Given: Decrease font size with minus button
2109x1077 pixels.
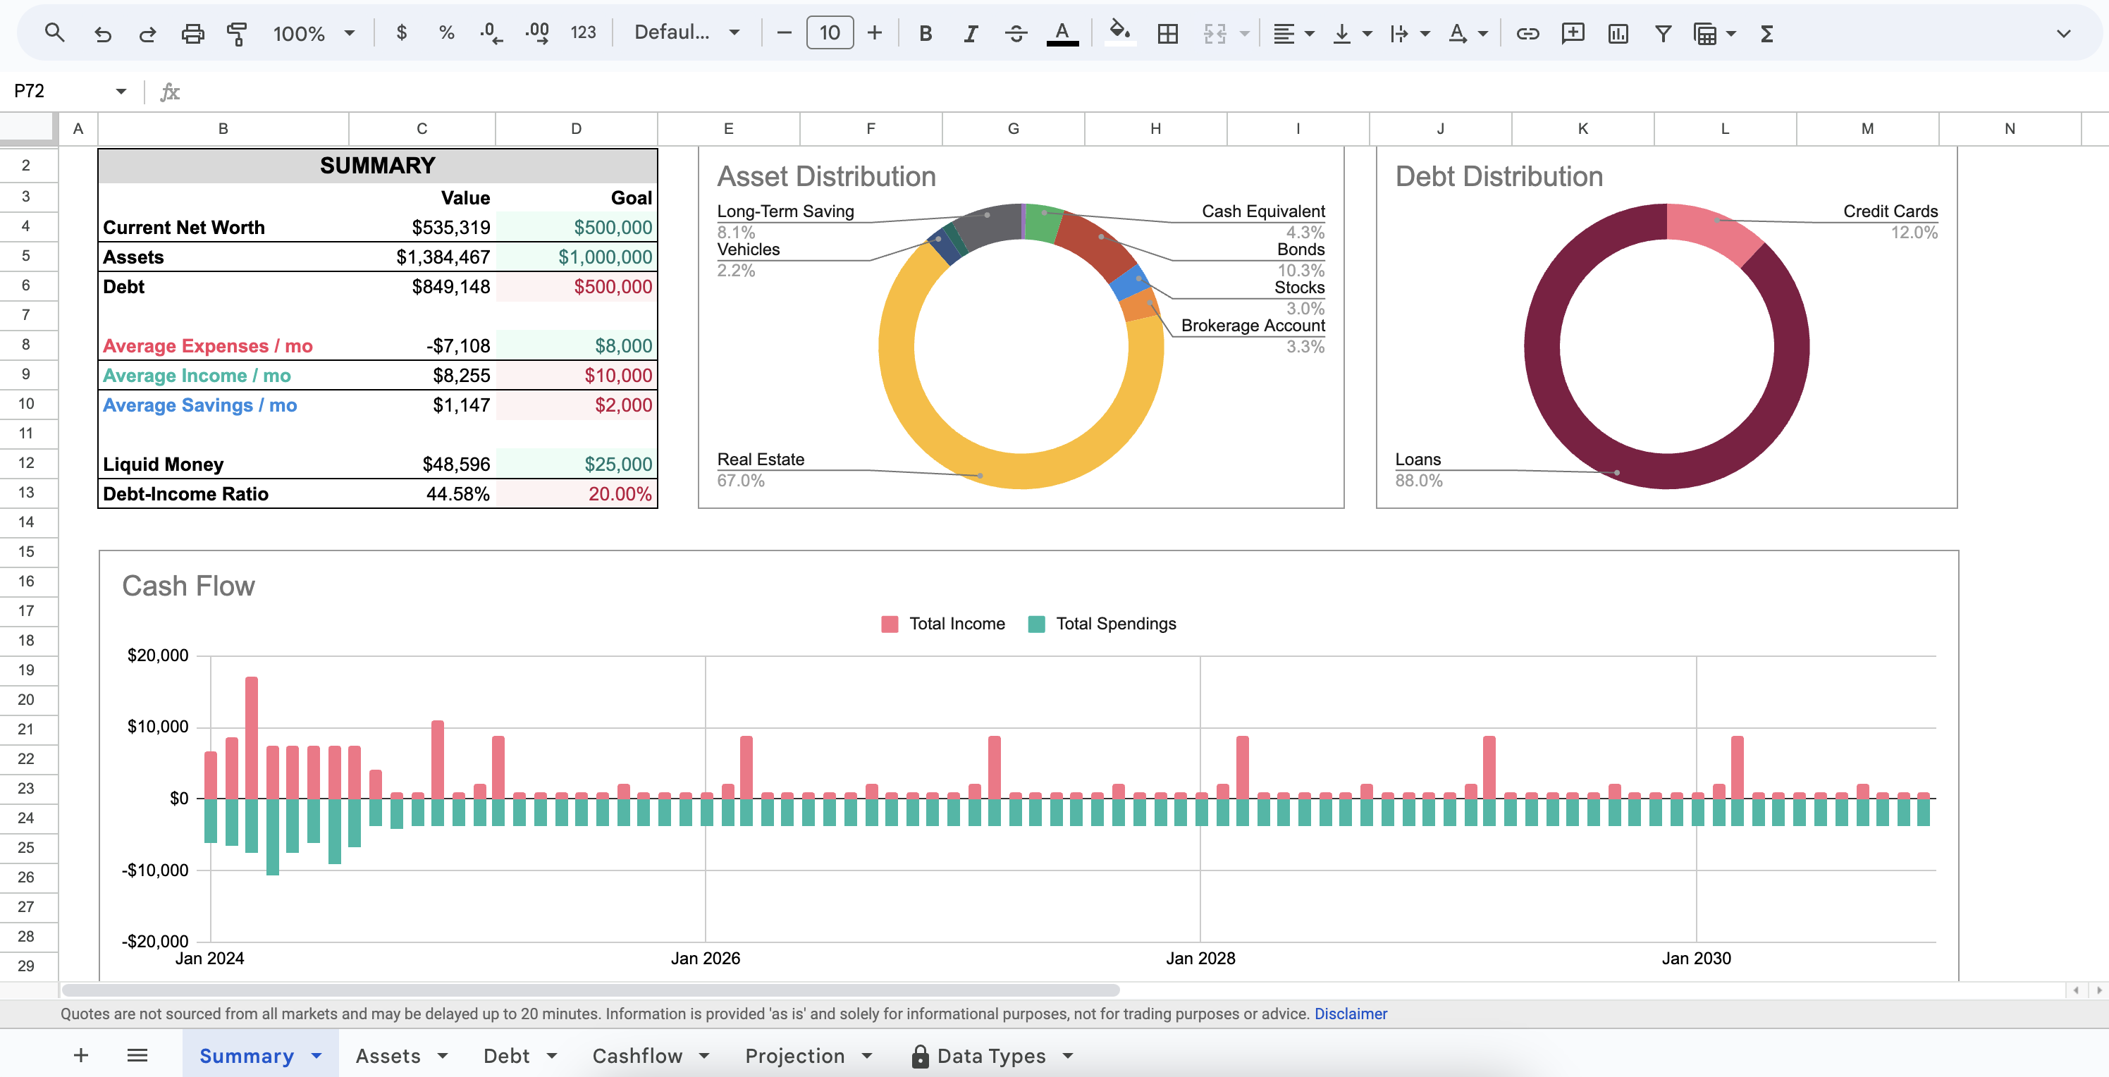Looking at the screenshot, I should pyautogui.click(x=784, y=32).
